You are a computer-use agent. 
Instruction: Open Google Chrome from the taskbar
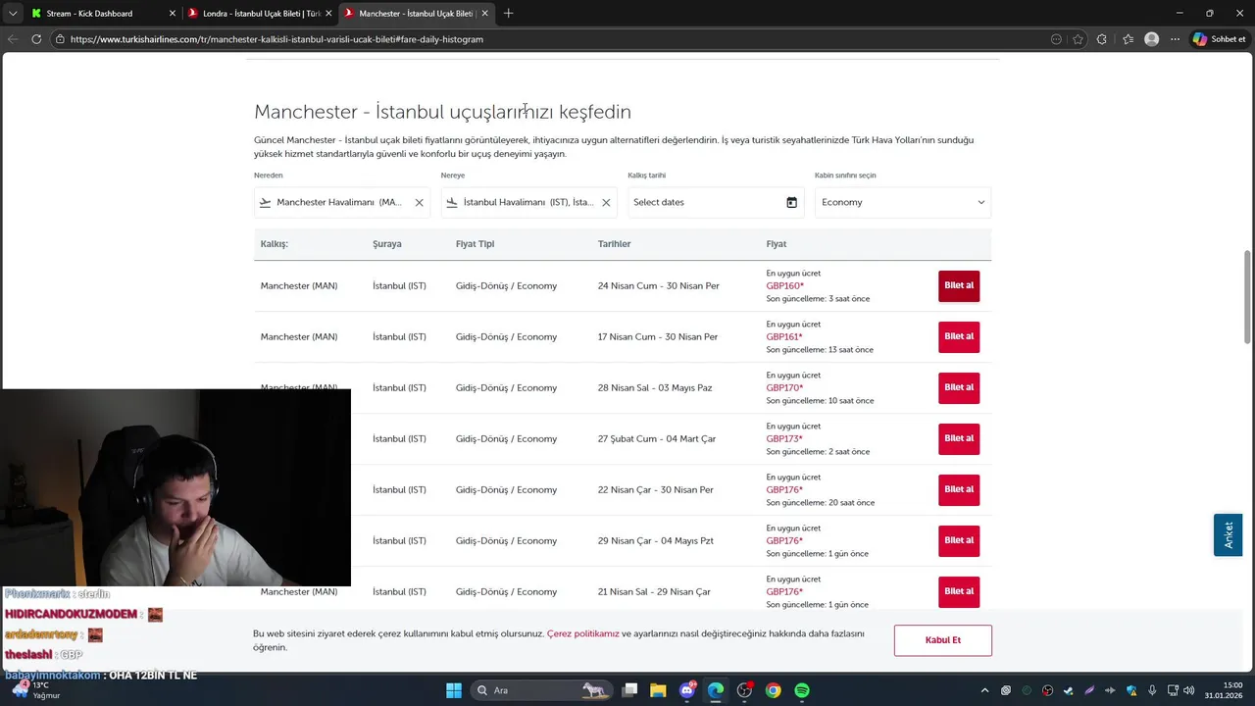pyautogui.click(x=774, y=690)
